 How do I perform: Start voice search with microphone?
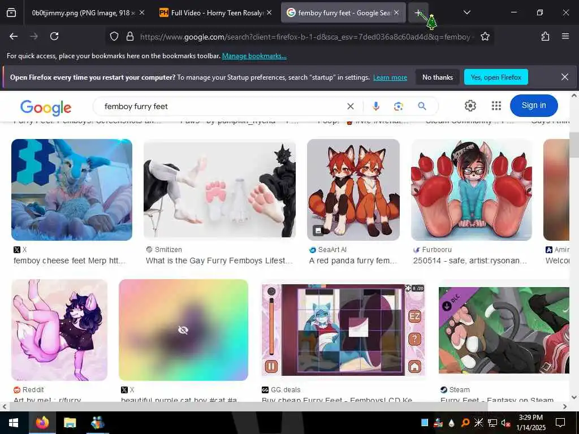375,106
